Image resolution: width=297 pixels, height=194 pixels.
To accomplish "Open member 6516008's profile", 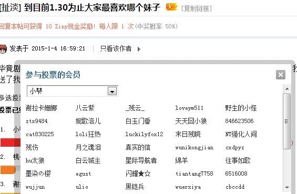I will (x=236, y=173).
